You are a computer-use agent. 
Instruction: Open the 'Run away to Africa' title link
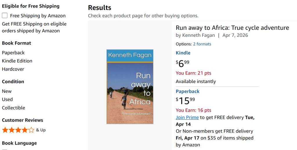[232, 28]
